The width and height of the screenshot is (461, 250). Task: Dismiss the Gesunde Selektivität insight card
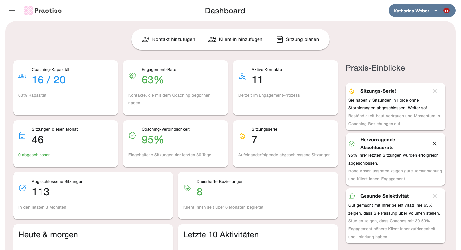[434, 196]
